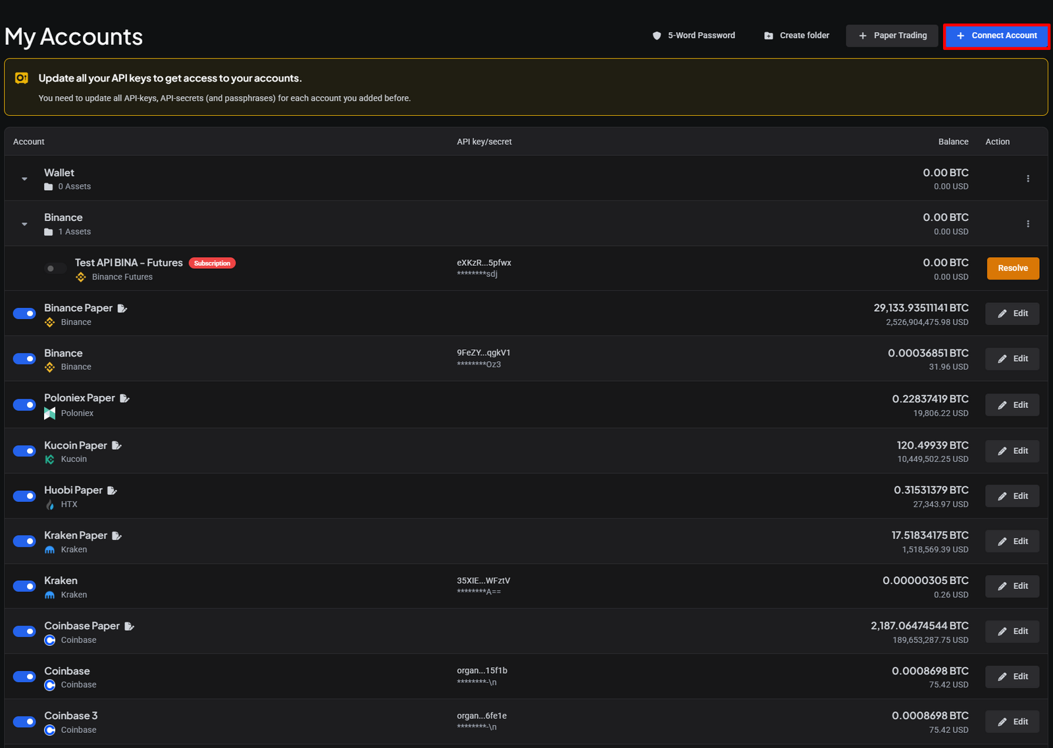1053x748 pixels.
Task: Click the key icon in the API warning banner
Action: pos(22,78)
